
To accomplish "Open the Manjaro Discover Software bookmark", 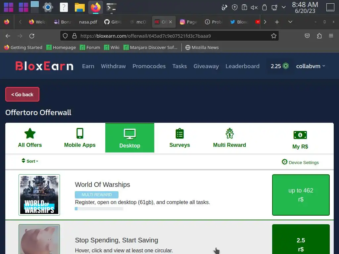I will [x=150, y=47].
